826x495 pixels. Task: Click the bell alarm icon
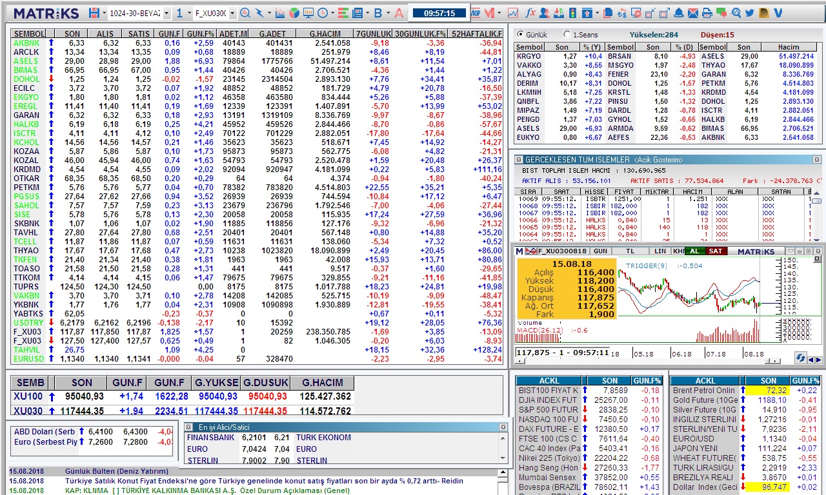[x=679, y=13]
